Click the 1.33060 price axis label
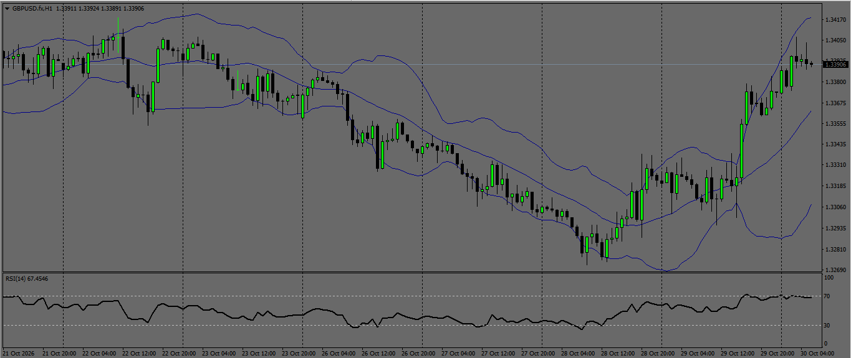The width and height of the screenshot is (851, 358). [835, 207]
